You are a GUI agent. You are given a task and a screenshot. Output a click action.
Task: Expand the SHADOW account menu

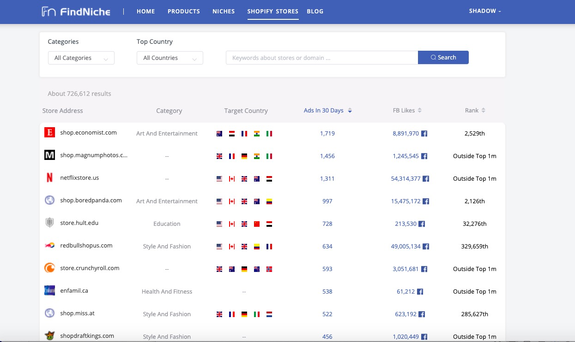tap(485, 11)
